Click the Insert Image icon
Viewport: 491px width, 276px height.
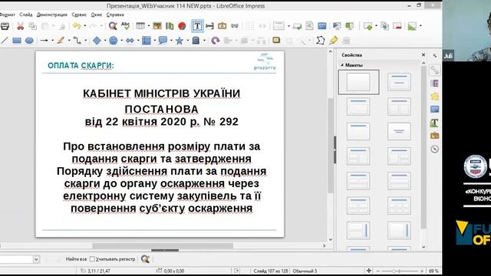(x=157, y=26)
